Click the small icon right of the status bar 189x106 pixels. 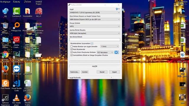pos(112,77)
